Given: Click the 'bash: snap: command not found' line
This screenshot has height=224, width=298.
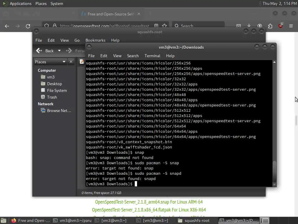Looking at the screenshot, I should (x=120, y=158).
